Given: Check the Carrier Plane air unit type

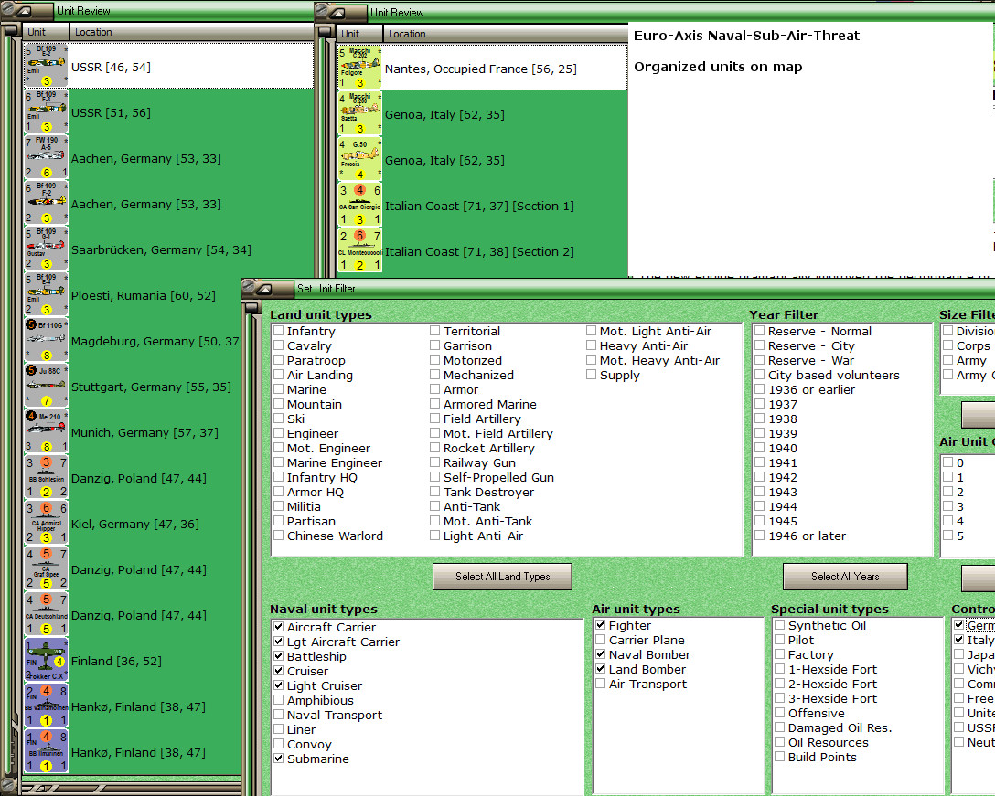Looking at the screenshot, I should (600, 639).
